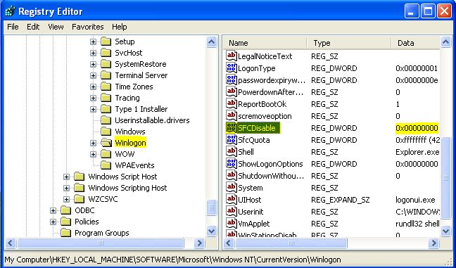The image size is (456, 268).
Task: Click the UIHost value icon
Action: 232,199
